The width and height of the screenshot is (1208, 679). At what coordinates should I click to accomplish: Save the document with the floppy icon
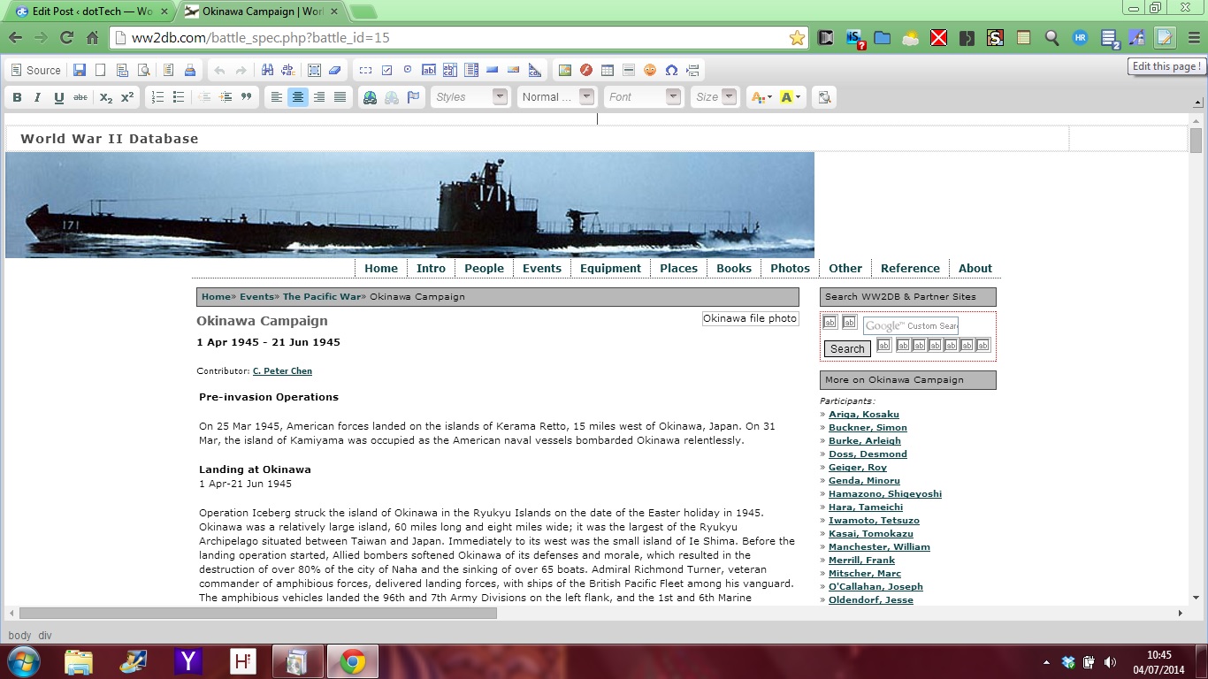80,70
